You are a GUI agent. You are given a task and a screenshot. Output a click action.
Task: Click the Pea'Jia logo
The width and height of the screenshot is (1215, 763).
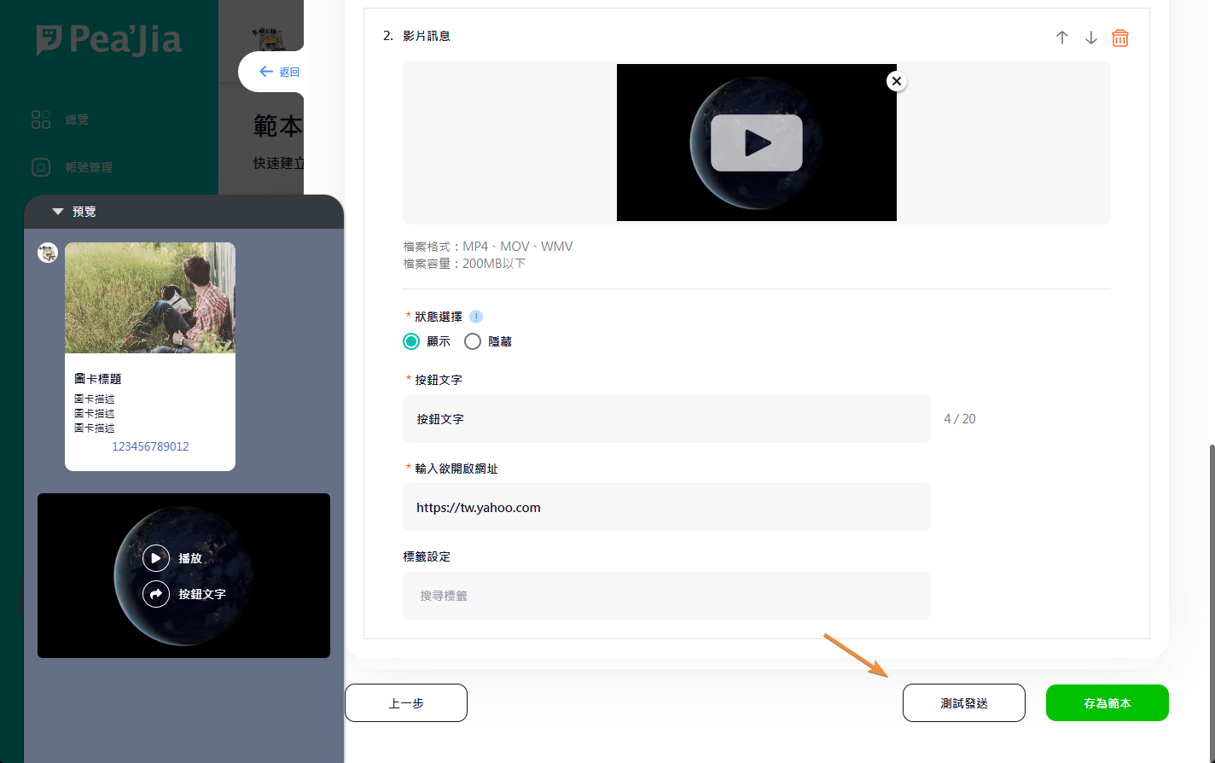109,40
